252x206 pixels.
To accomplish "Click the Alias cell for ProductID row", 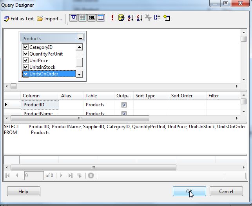I will 71,105.
